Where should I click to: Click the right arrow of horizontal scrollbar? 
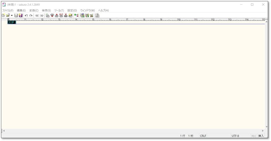[x=263, y=131]
